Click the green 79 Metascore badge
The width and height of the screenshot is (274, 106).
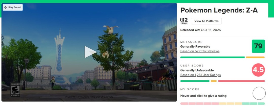click(258, 46)
